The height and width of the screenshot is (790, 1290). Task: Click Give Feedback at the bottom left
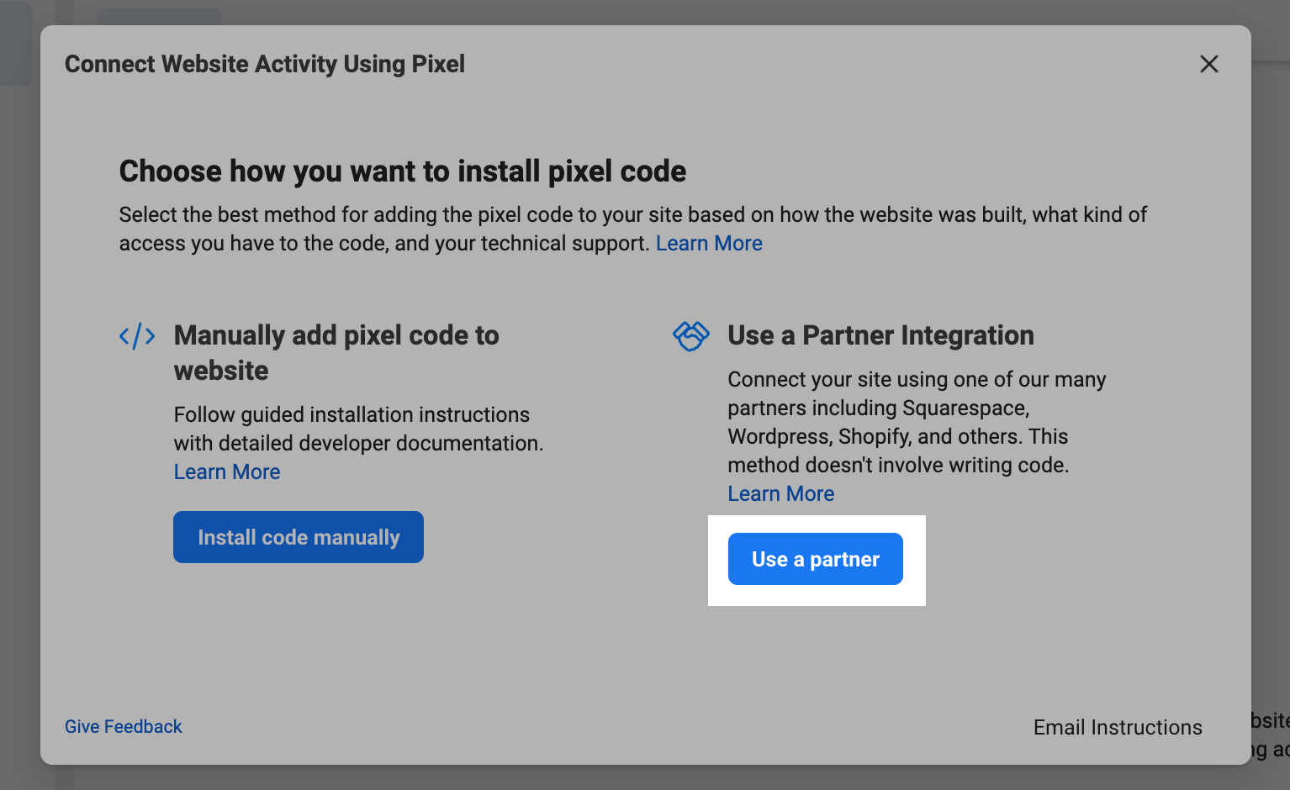[123, 726]
